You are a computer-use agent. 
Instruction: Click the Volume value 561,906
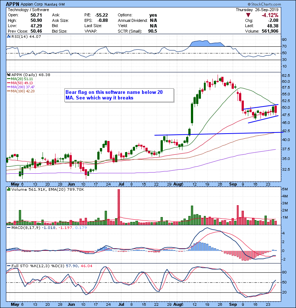point(270,31)
